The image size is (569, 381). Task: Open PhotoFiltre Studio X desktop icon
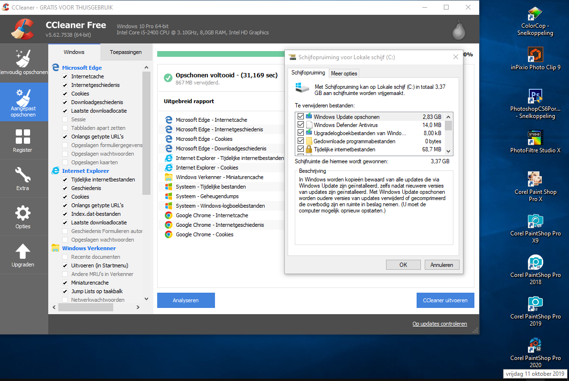(x=535, y=142)
